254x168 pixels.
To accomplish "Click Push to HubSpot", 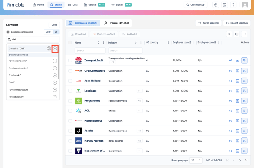I will (104, 34).
